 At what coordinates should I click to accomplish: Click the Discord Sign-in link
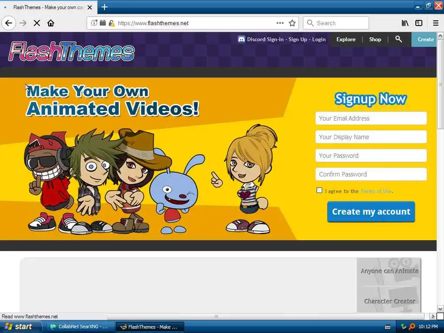pos(265,39)
